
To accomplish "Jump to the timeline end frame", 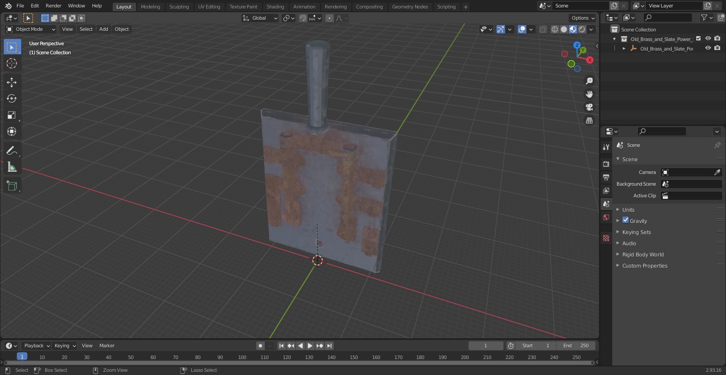I will 330,346.
